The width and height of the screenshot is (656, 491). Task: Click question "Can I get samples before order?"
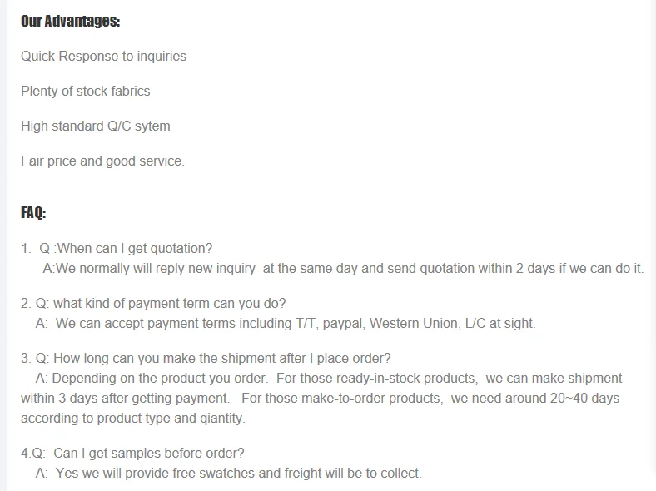pyautogui.click(x=148, y=454)
